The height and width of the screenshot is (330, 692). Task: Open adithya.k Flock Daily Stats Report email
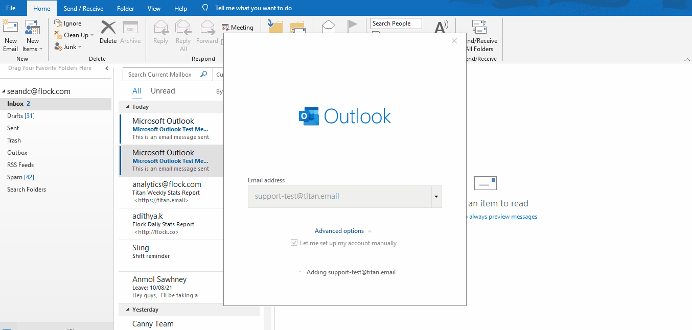click(172, 224)
